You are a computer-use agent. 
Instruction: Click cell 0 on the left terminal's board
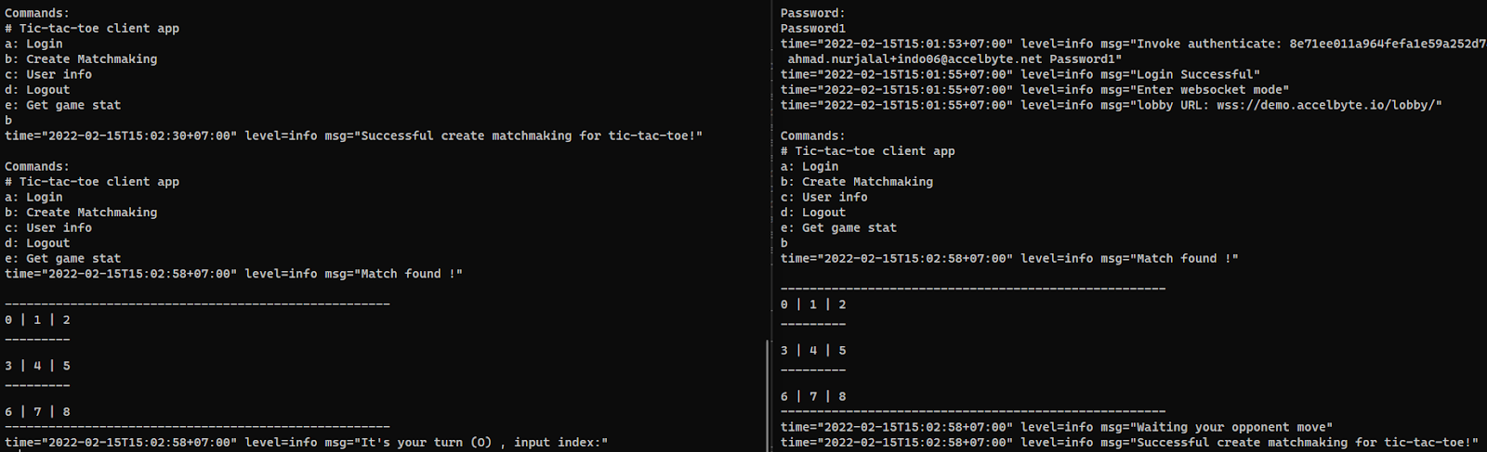(8, 319)
